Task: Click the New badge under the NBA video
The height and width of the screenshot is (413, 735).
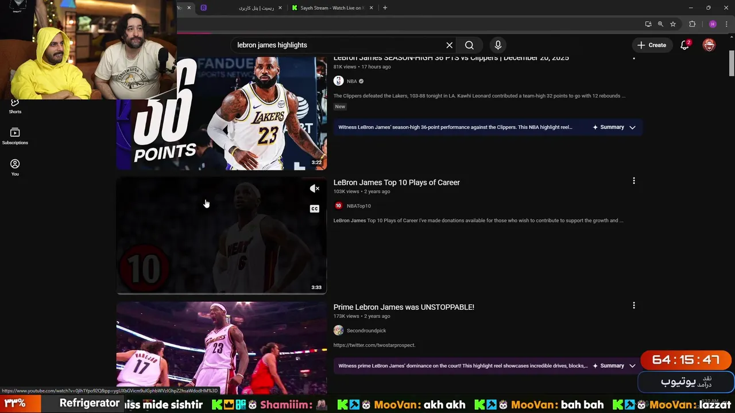Action: 340,107
